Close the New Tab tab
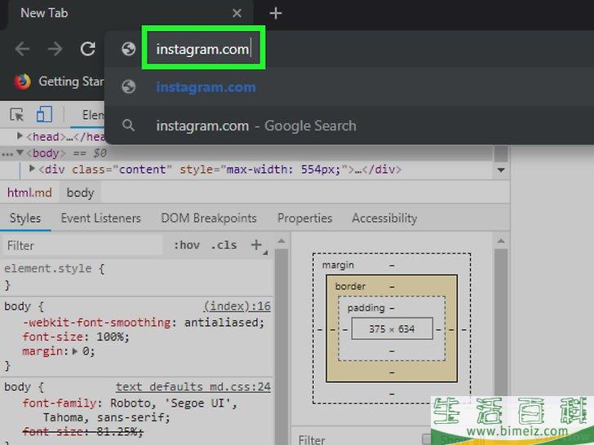Image resolution: width=594 pixels, height=445 pixels. coord(237,14)
